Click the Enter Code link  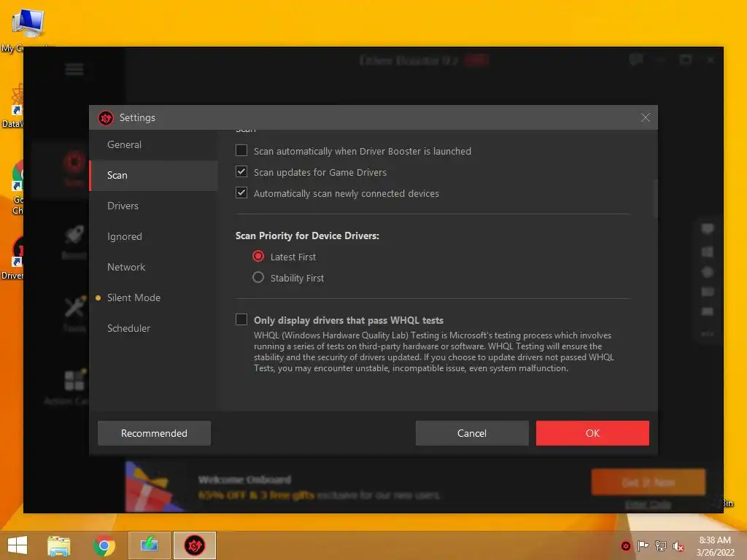648,505
